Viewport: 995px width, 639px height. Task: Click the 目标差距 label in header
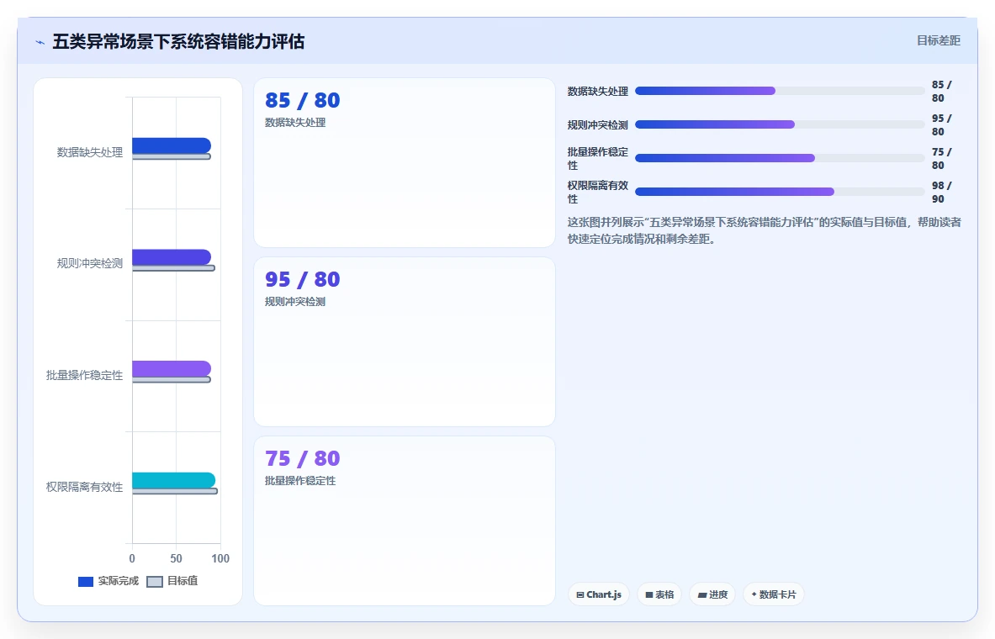tap(939, 40)
